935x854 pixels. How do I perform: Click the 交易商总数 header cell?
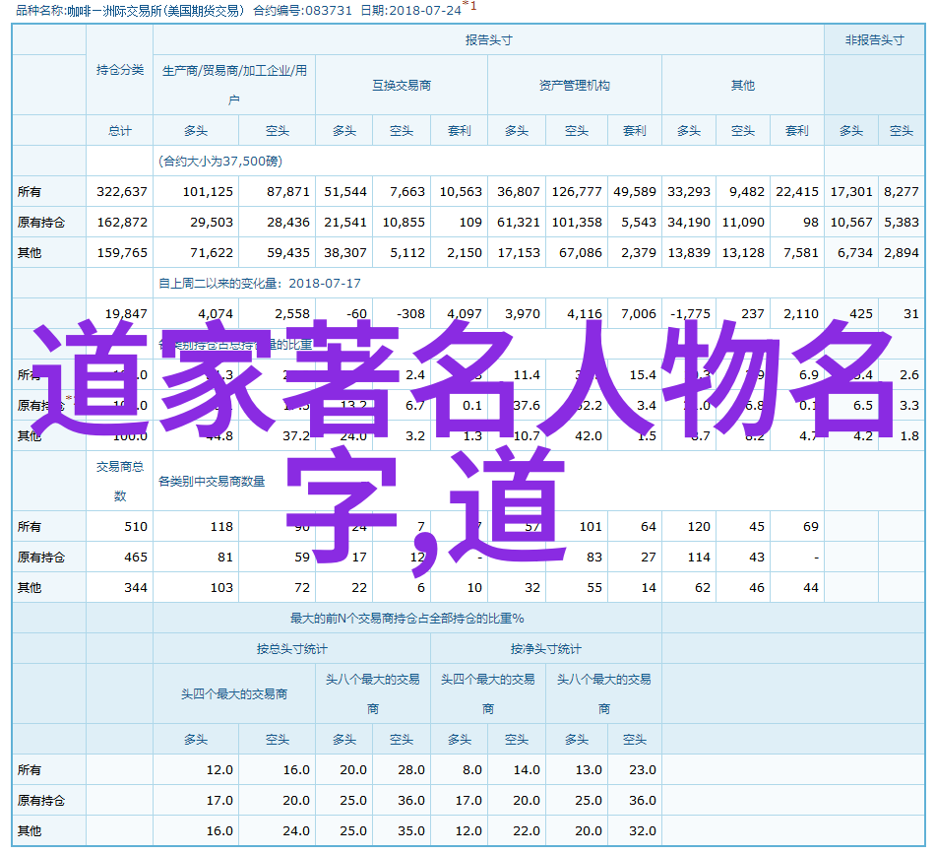pos(119,481)
